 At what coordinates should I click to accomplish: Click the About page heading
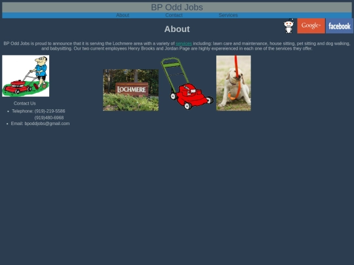coord(177,29)
